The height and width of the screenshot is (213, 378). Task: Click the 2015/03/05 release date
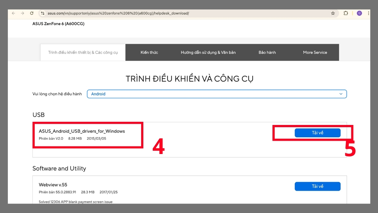96,139
